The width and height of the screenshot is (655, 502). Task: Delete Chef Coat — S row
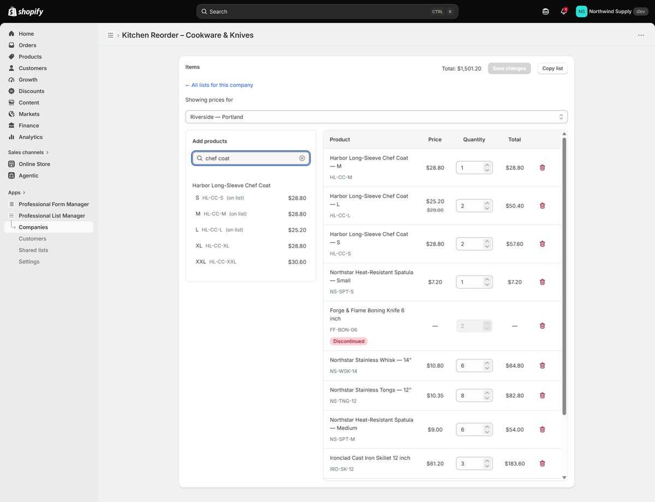tap(542, 244)
